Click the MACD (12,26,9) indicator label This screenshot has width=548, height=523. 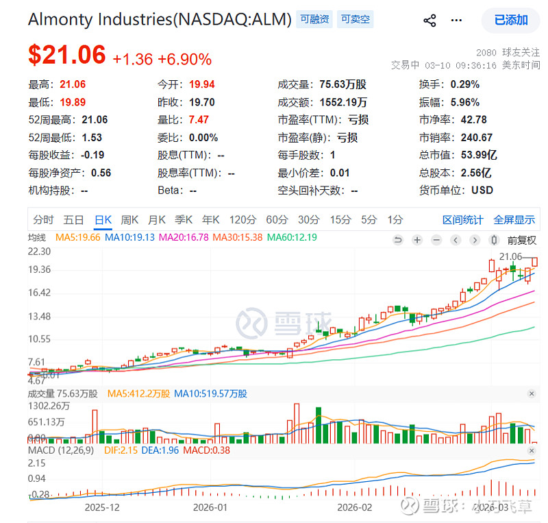click(x=61, y=450)
